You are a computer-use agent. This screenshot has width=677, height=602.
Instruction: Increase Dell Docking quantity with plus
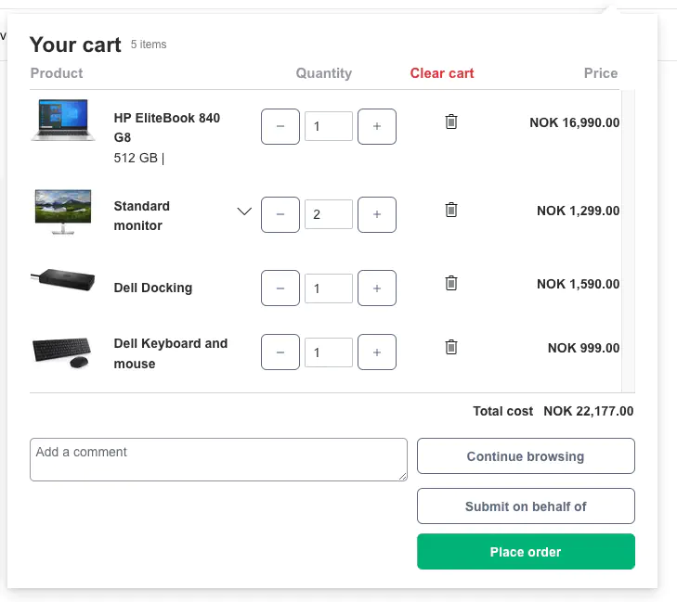pyautogui.click(x=377, y=288)
